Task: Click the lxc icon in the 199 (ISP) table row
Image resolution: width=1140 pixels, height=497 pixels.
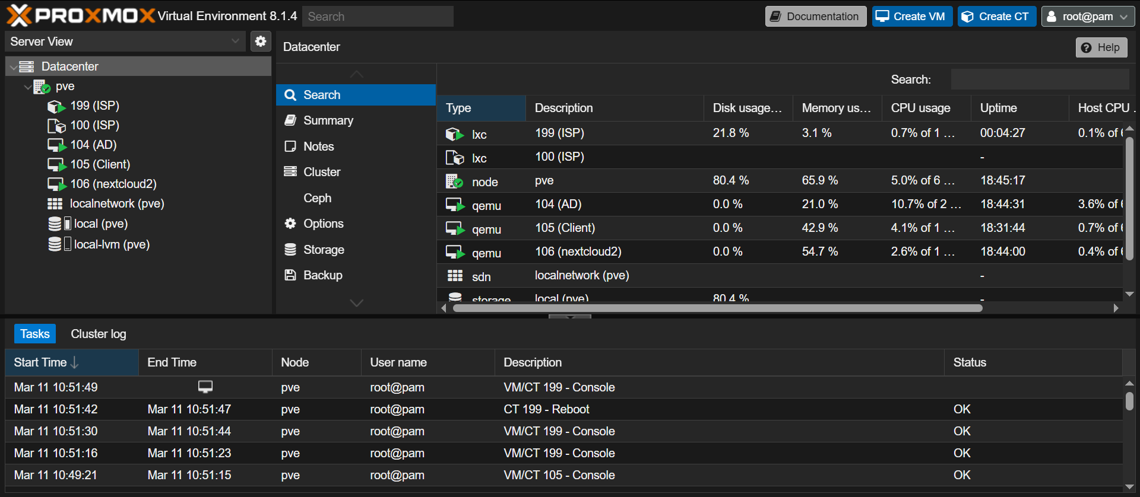Action: pyautogui.click(x=455, y=134)
